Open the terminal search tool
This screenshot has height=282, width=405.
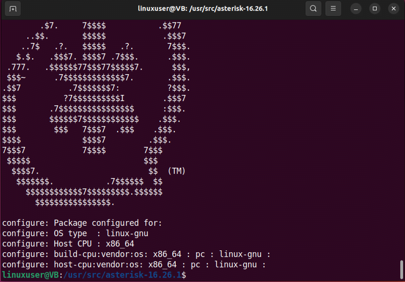click(313, 9)
